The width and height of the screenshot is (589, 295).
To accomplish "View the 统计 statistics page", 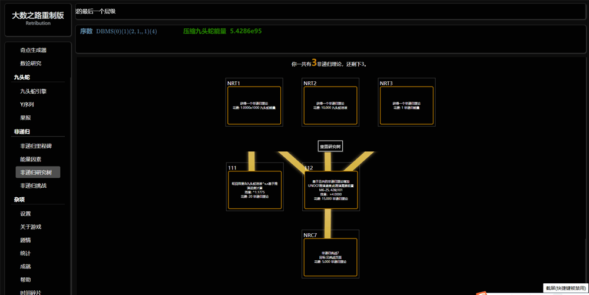I will 25,254.
